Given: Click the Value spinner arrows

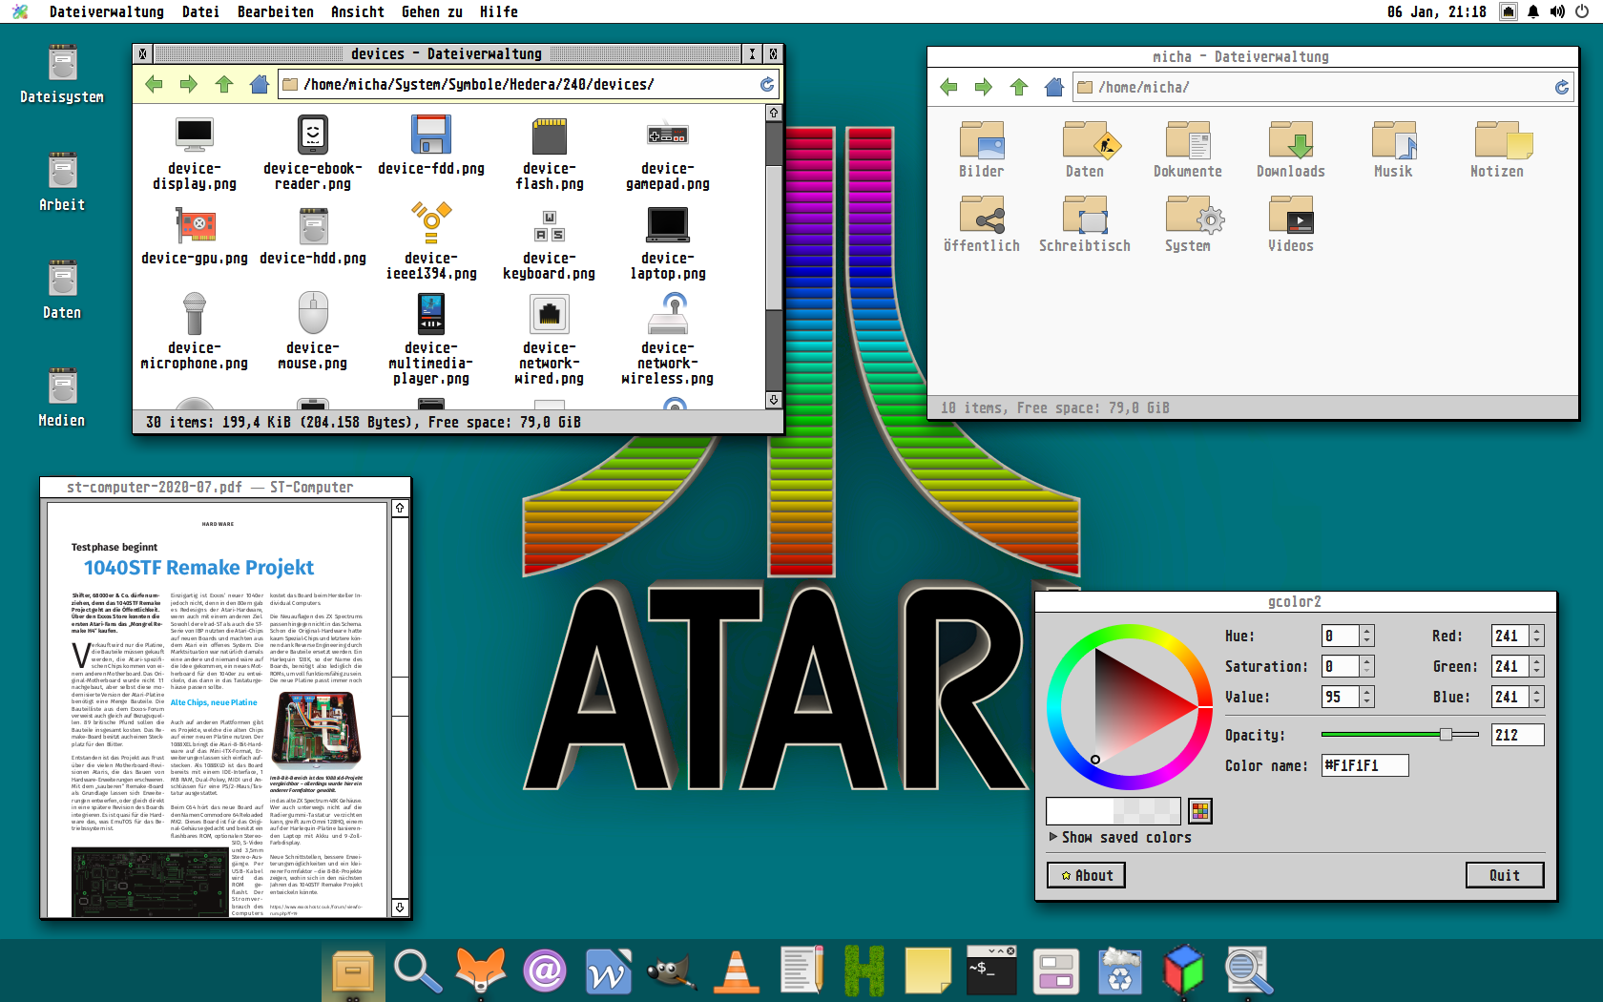Looking at the screenshot, I should click(1366, 697).
